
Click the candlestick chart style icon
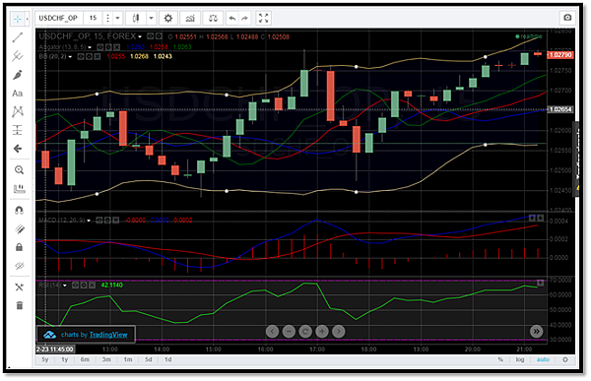pyautogui.click(x=136, y=18)
